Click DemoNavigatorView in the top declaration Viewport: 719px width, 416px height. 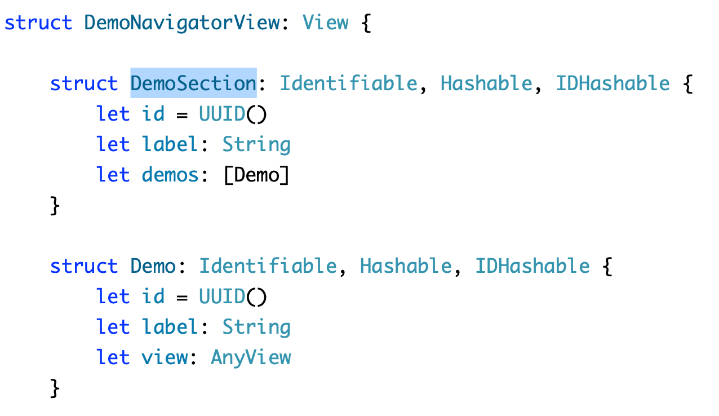[181, 23]
